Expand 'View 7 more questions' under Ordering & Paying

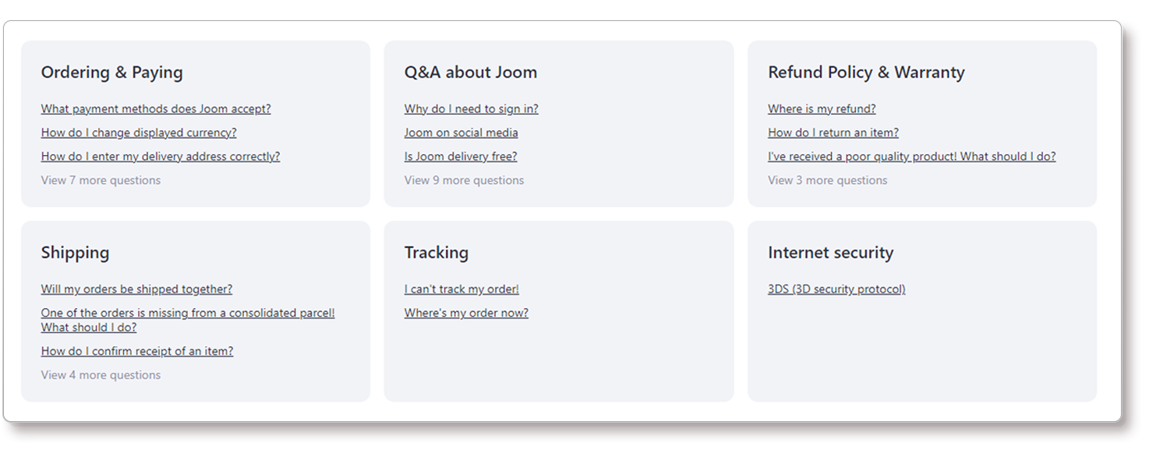pyautogui.click(x=101, y=180)
